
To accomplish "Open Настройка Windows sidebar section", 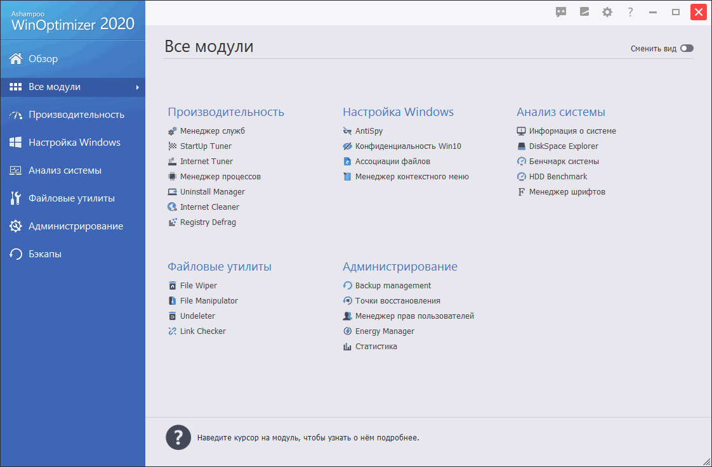I will [x=72, y=143].
